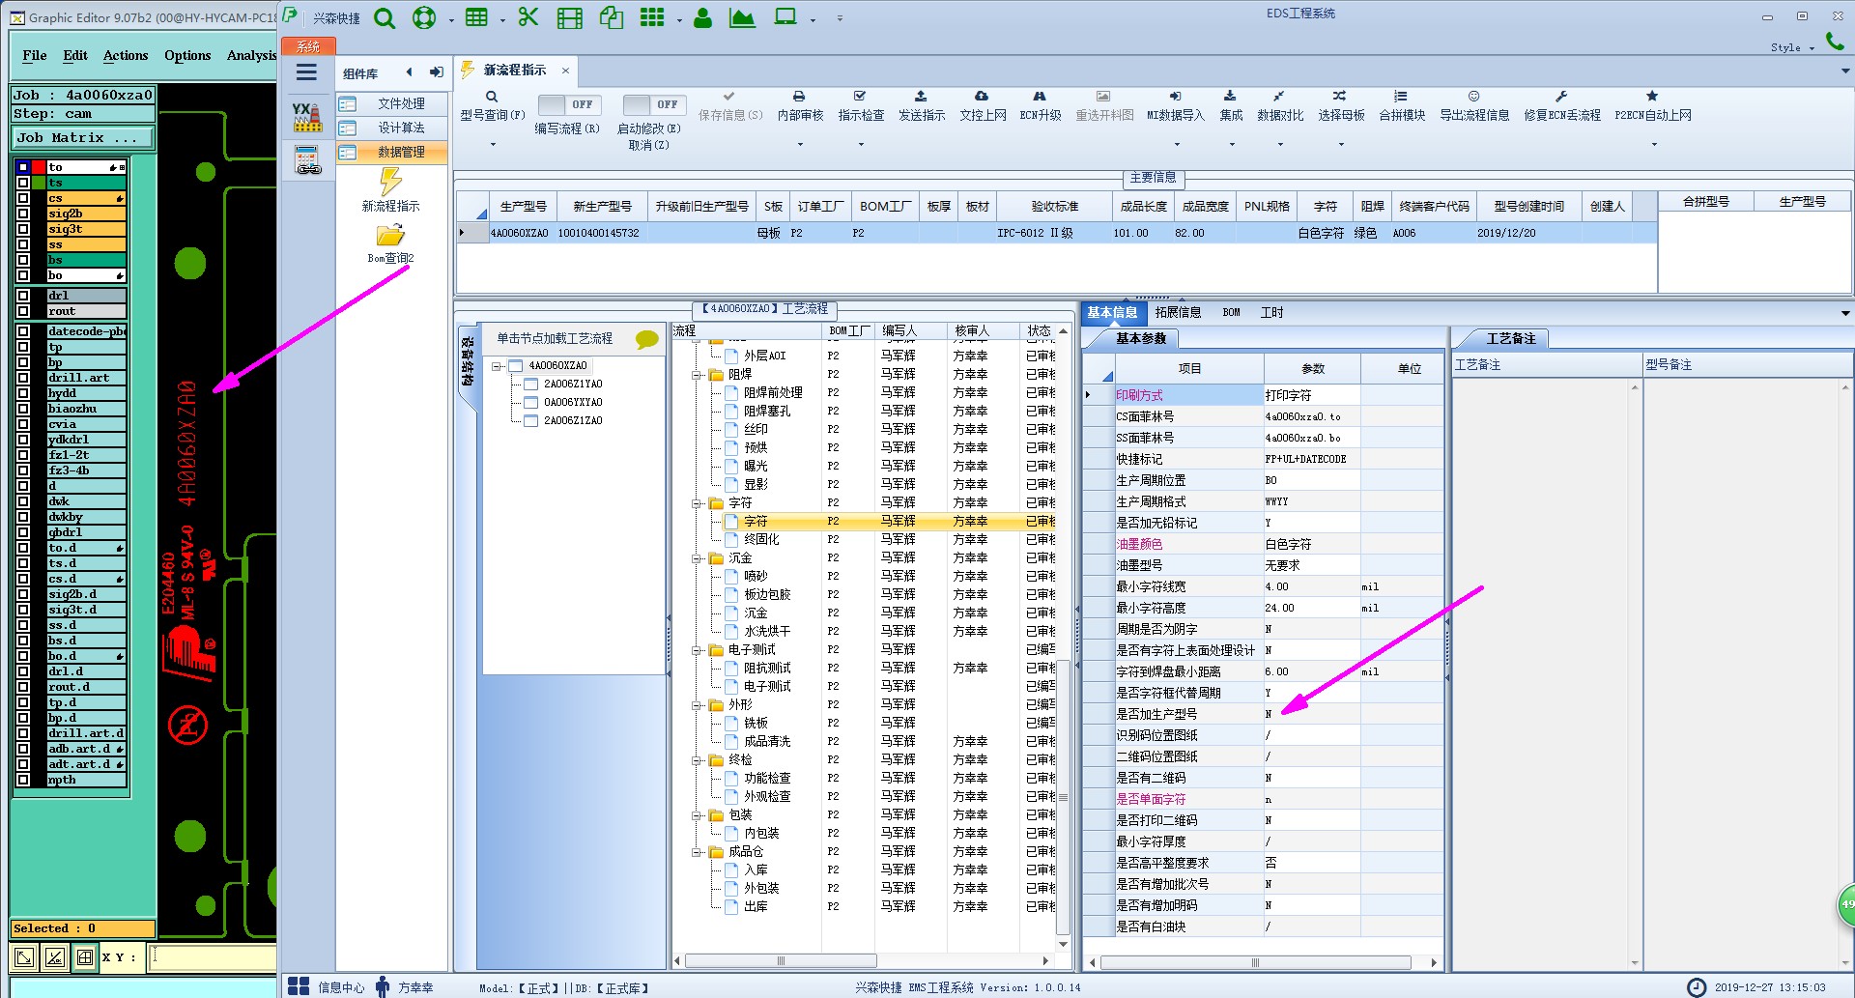Collapse 组件库 panel with left arrow
Viewport: 1855px width, 998px height.
coord(410,72)
